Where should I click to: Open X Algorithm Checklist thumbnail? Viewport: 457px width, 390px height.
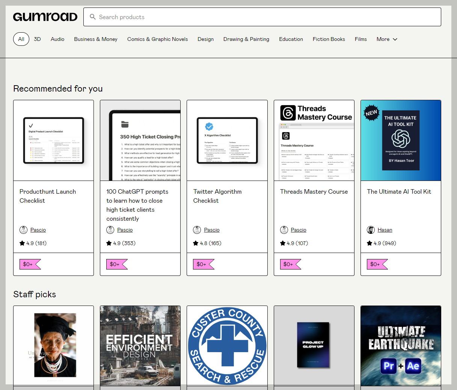pyautogui.click(x=227, y=140)
